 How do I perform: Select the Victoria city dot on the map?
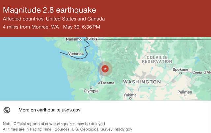tap(83, 54)
